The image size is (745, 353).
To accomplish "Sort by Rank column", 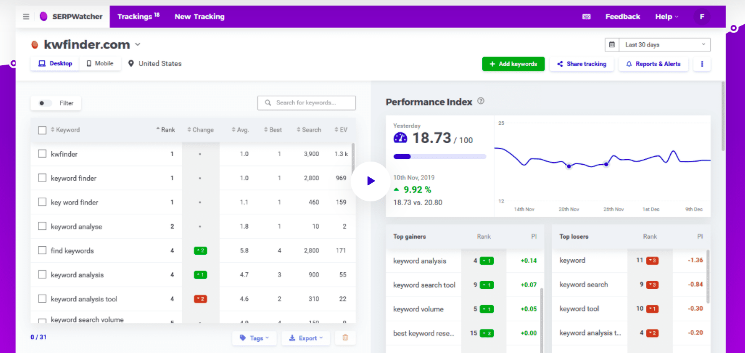I will (165, 130).
